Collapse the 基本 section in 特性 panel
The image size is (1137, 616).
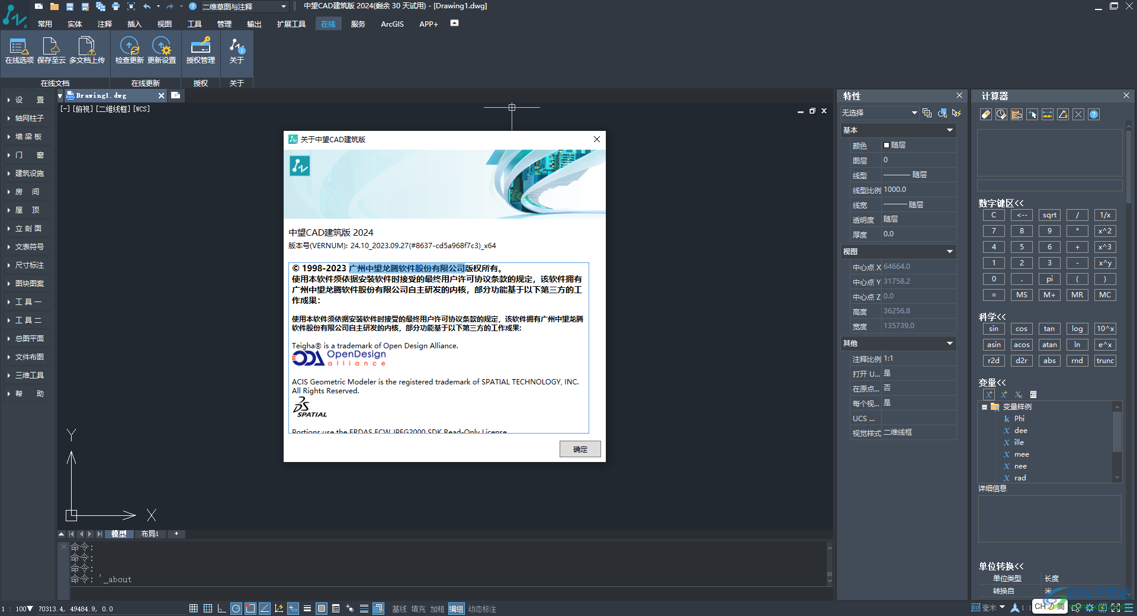click(x=950, y=130)
